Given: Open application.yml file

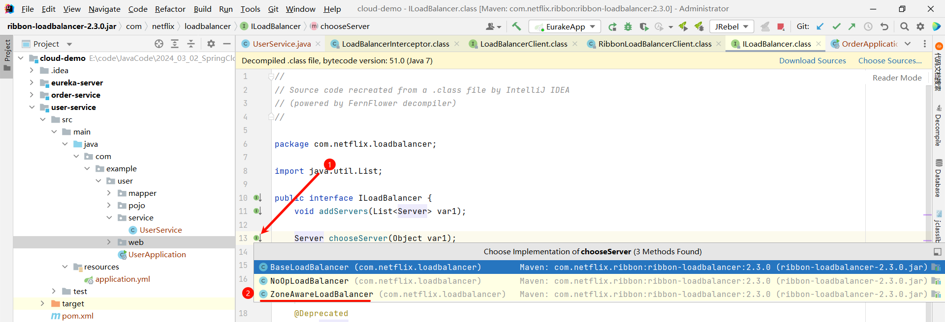Looking at the screenshot, I should pos(123,279).
